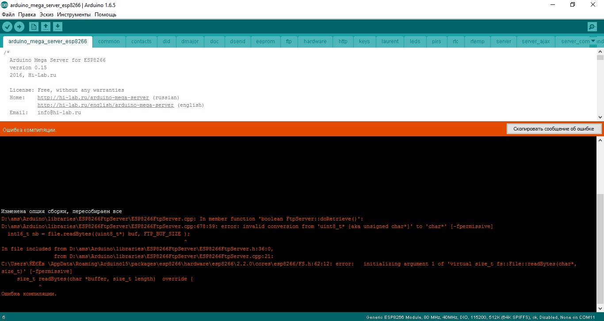Screen dimensions: 604x321
Task: Open the Правка menu
Action: [27, 15]
